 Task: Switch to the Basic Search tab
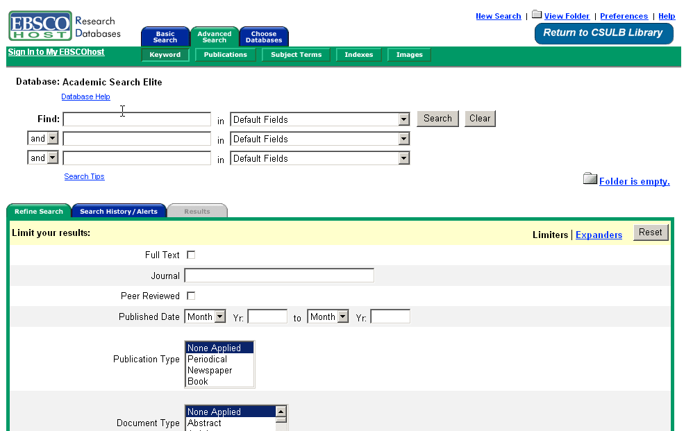point(165,37)
